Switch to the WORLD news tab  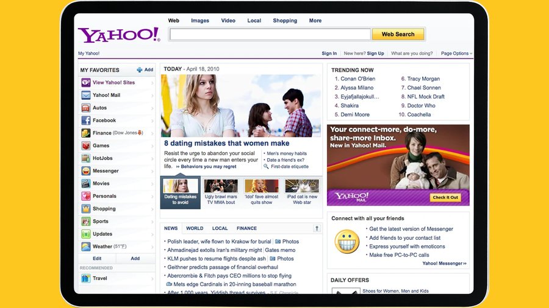coord(195,228)
